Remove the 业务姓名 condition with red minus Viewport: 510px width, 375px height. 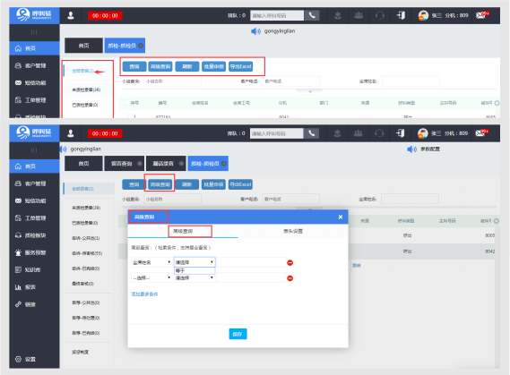pyautogui.click(x=290, y=262)
